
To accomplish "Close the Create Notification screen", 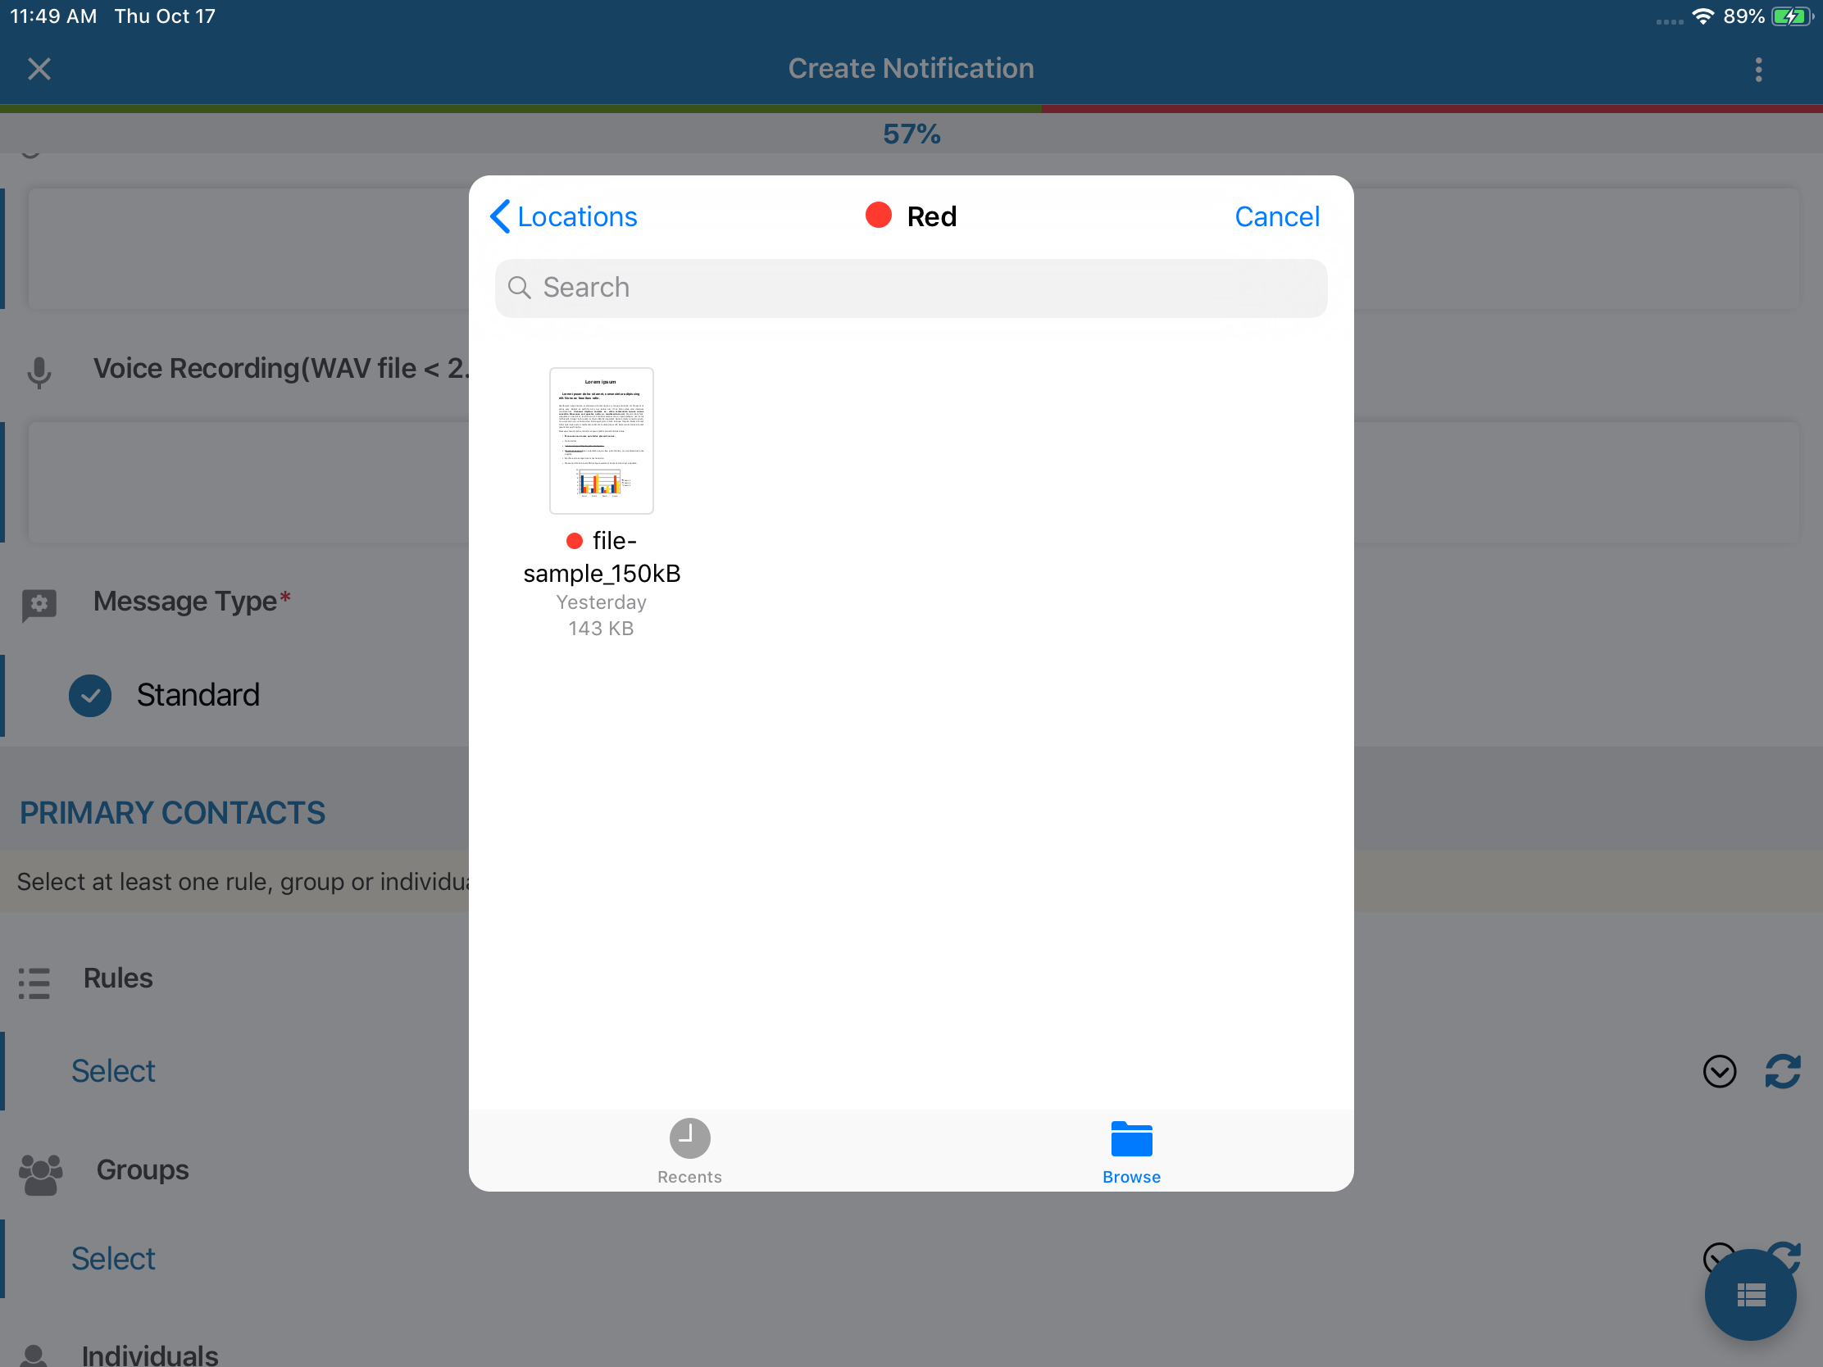I will [x=39, y=68].
